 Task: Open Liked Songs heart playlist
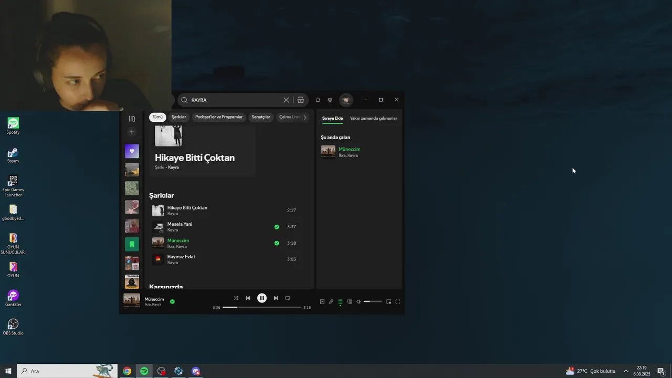click(132, 151)
